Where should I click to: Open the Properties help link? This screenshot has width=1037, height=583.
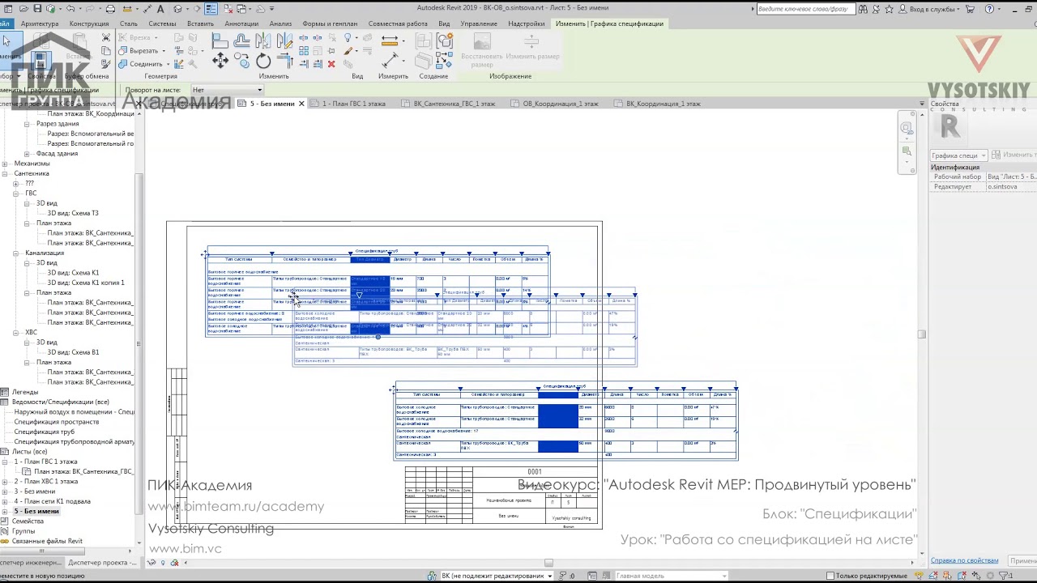964,560
